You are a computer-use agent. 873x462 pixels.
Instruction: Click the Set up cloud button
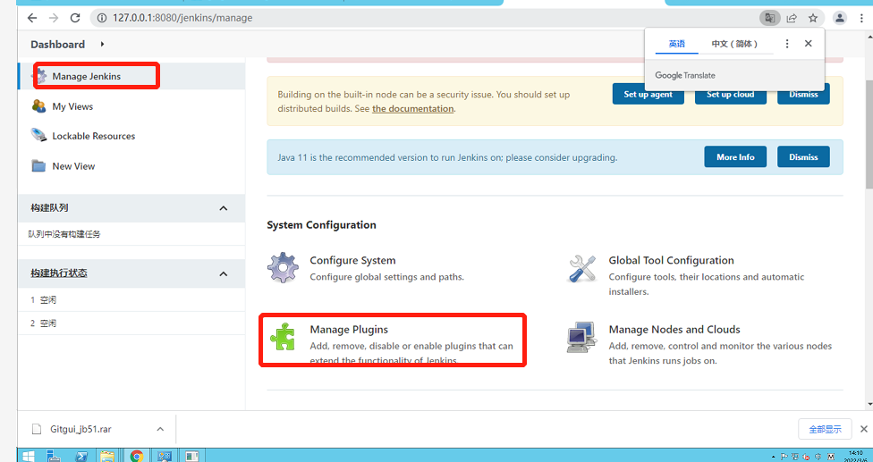[731, 94]
